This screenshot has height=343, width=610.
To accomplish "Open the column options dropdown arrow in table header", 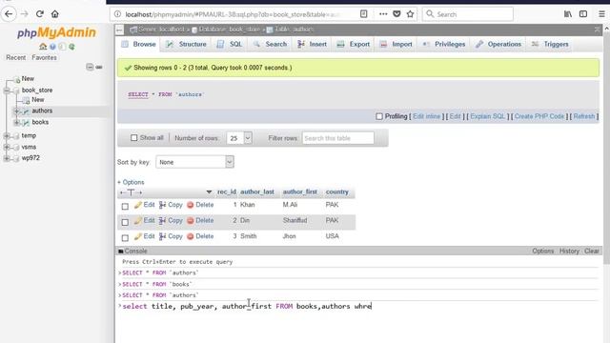I will tap(209, 192).
